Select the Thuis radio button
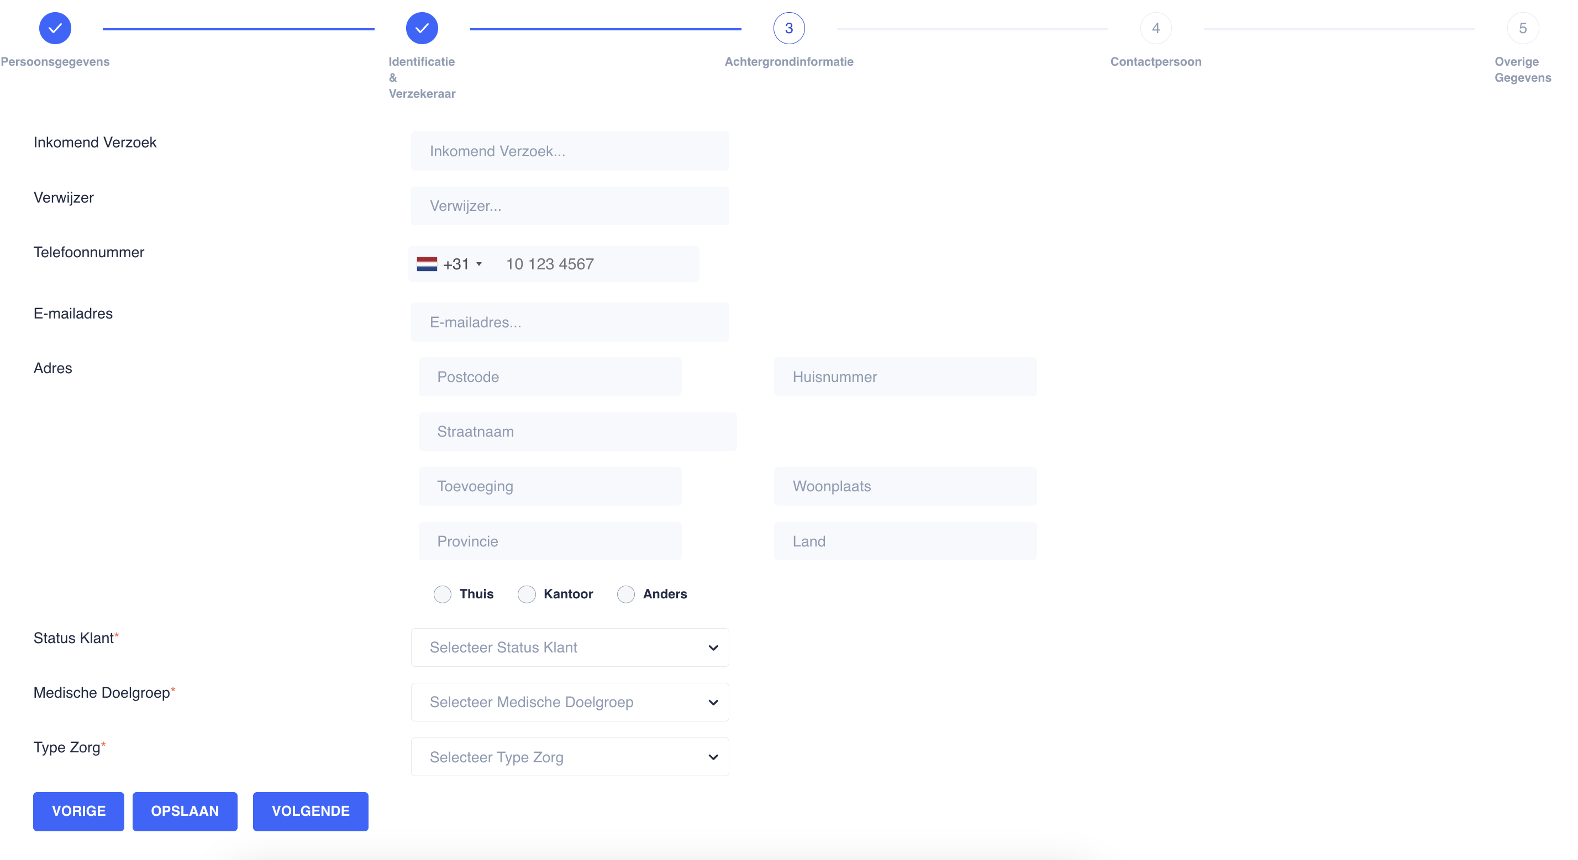This screenshot has height=860, width=1578. tap(442, 594)
